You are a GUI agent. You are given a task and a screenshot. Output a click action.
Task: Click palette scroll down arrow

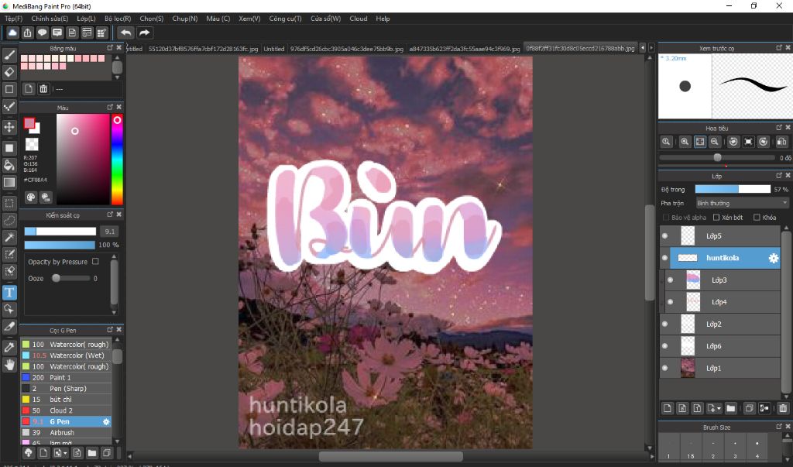point(118,77)
